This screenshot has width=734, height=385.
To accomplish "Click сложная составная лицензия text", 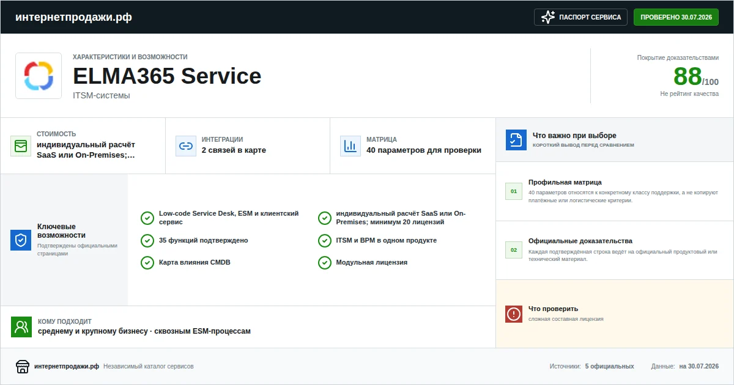I will [x=566, y=319].
